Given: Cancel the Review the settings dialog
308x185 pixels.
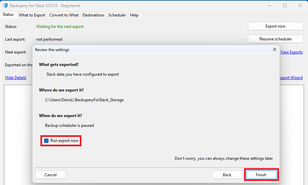Looking at the screenshot, I should (x=50, y=175).
